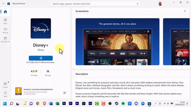Image resolution: width=191 pixels, height=107 pixels.
Task: Show hidden system tray icons
Action: pyautogui.click(x=156, y=103)
